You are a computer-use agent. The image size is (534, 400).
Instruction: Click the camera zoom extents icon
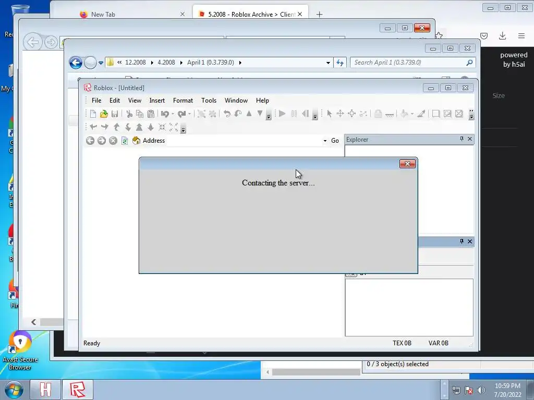click(x=174, y=127)
